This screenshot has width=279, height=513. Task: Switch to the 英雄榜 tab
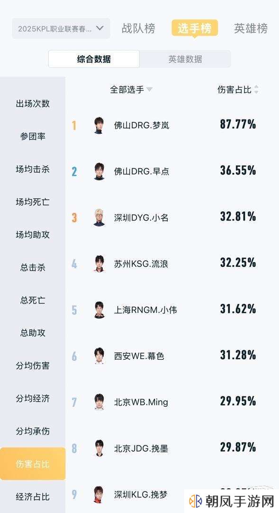pyautogui.click(x=251, y=28)
